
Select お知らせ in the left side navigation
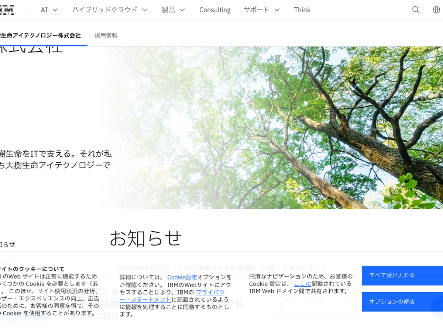point(7,244)
